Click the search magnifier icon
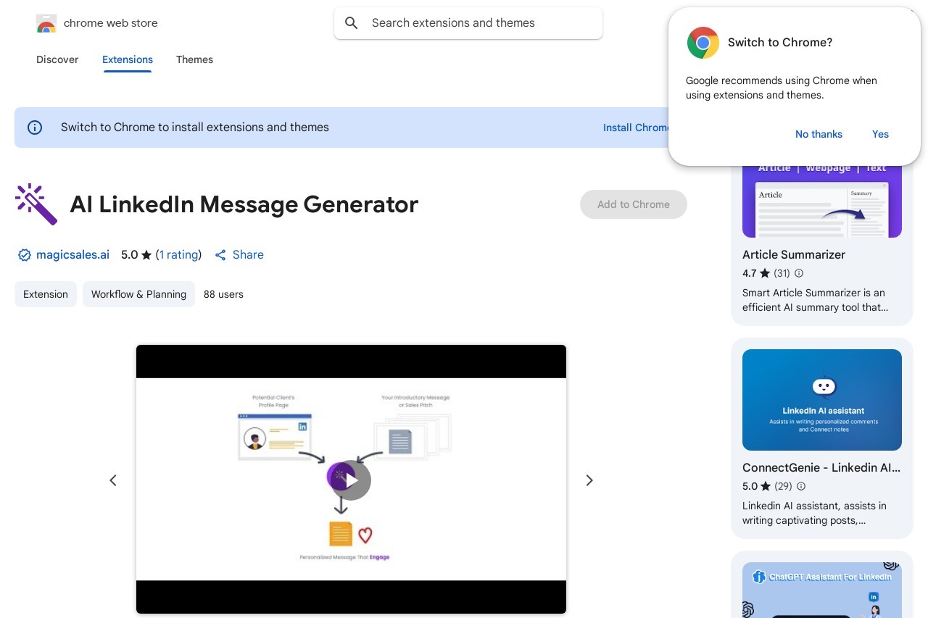The width and height of the screenshot is (928, 618). coord(352,23)
